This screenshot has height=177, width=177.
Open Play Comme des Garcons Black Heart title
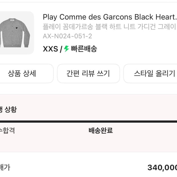click(110, 17)
